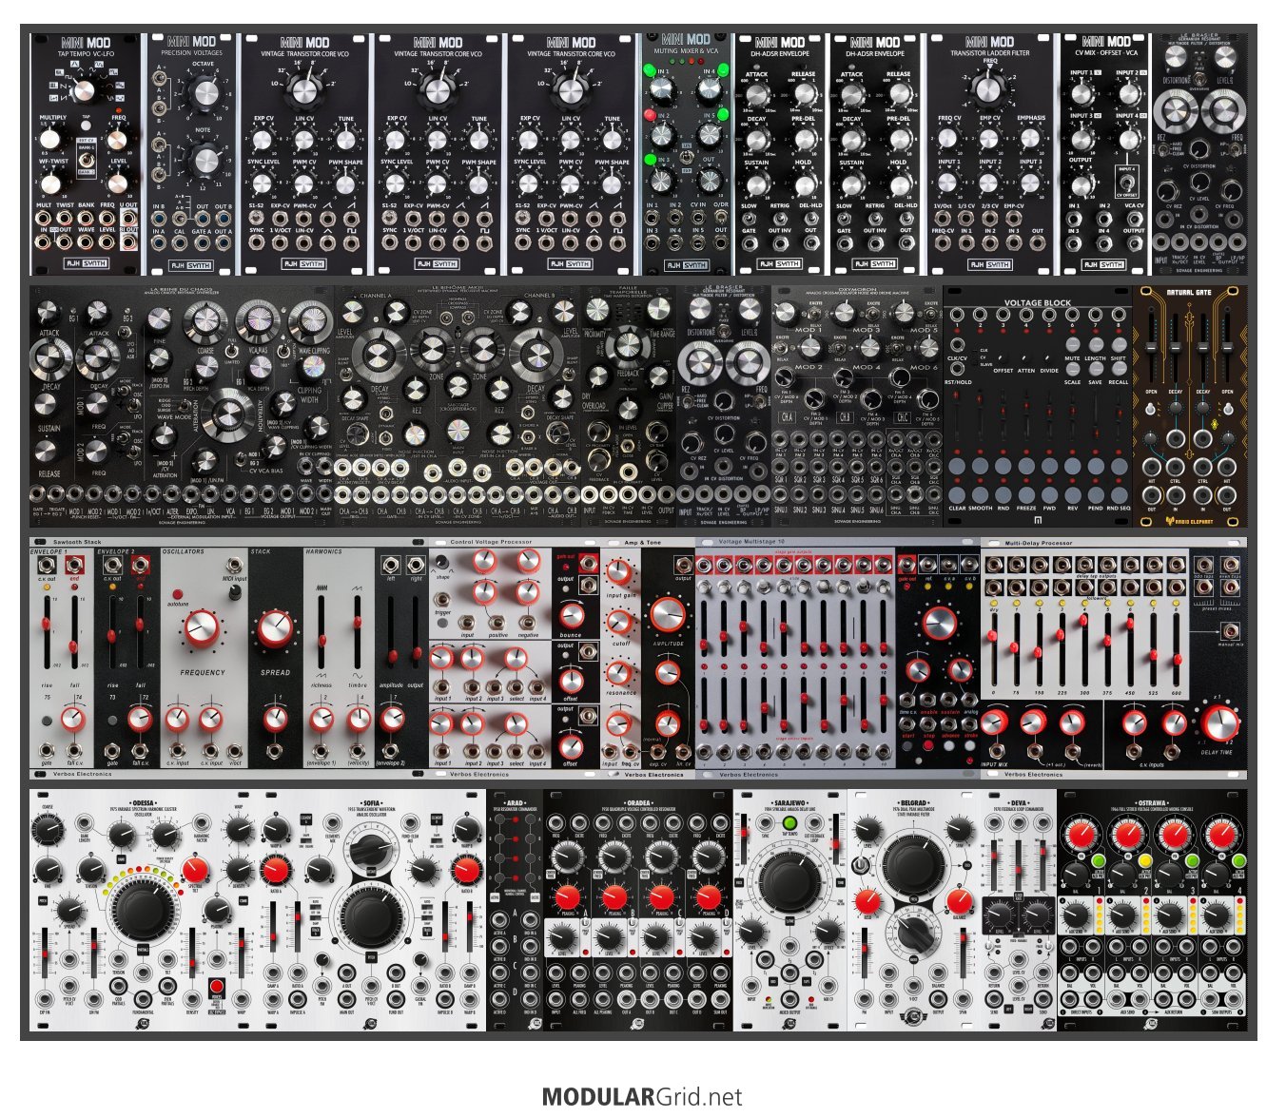Click the FREEZE pad on Voltage Block
Image resolution: width=1286 pixels, height=1117 pixels.
(x=1026, y=494)
